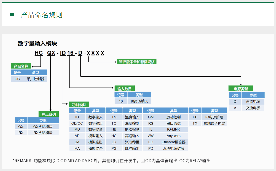
Task: Click the GM code cell
Action: coord(151,117)
